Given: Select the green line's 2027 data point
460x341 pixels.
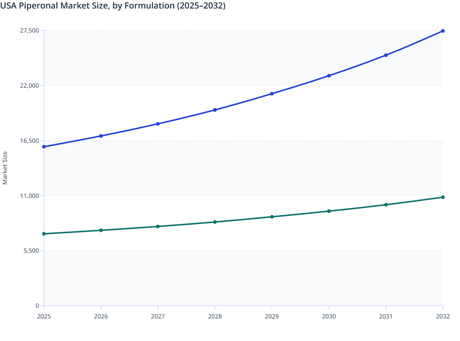Looking at the screenshot, I should [158, 226].
